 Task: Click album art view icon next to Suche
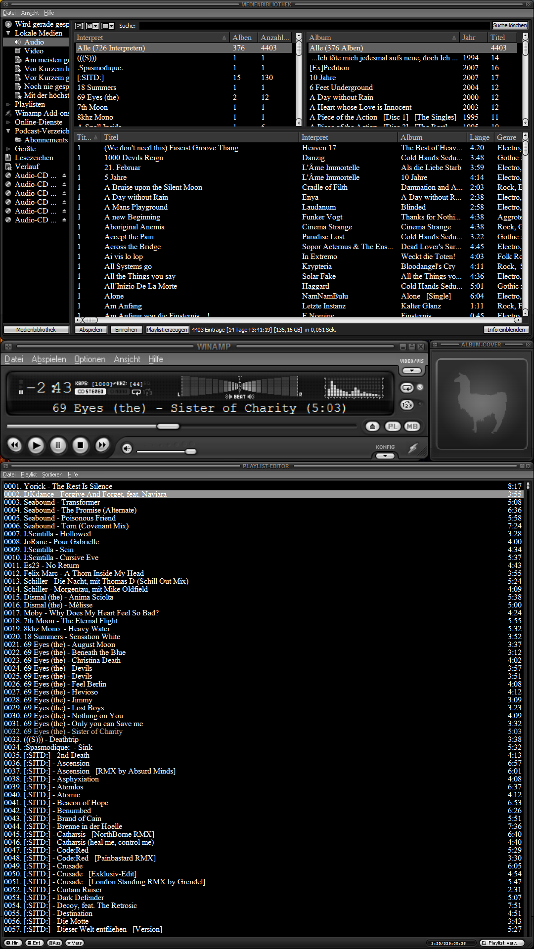tap(79, 26)
